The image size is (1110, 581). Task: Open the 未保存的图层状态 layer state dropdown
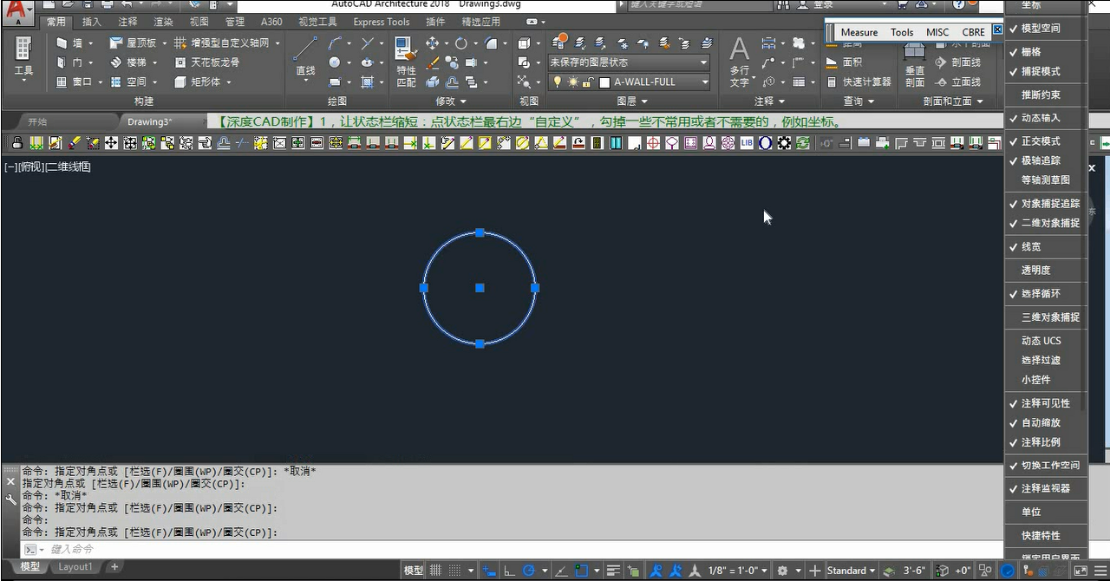click(x=629, y=62)
